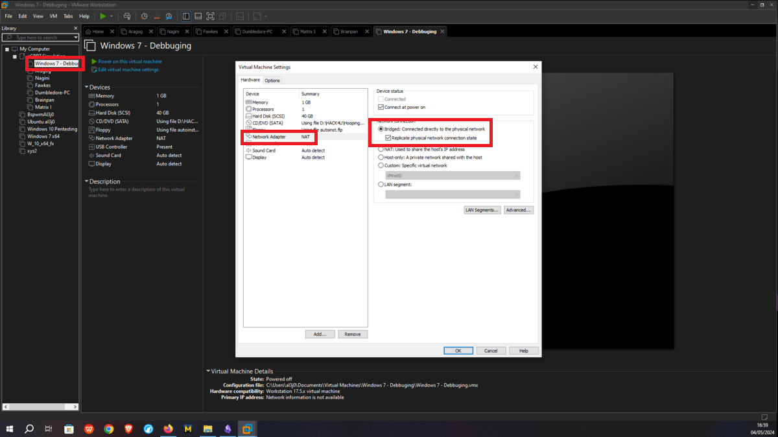Click the USB Controller device in the VM summary
Viewport: 778px width, 437px height.
[112, 147]
